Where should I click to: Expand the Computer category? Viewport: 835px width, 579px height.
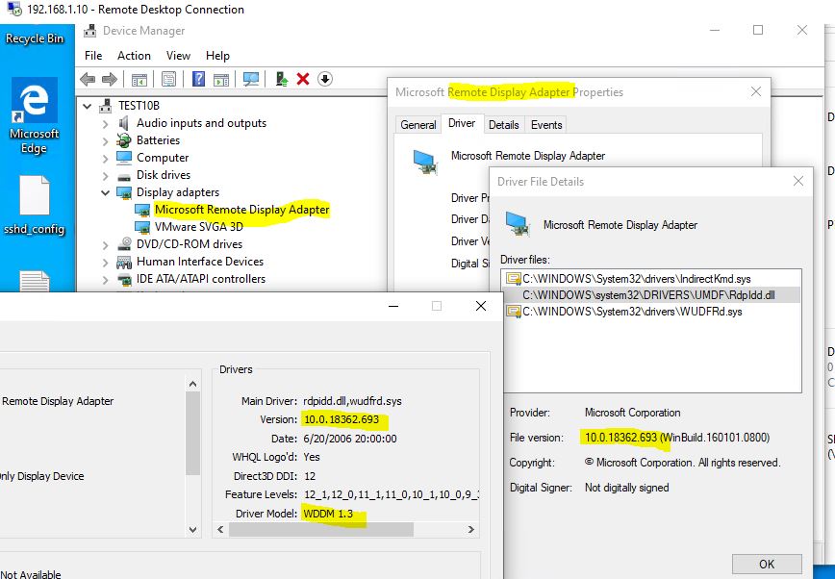[x=106, y=158]
